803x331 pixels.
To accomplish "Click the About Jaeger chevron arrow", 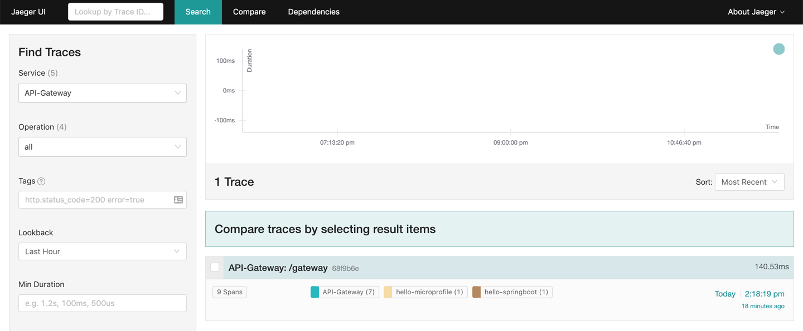I will coord(782,12).
